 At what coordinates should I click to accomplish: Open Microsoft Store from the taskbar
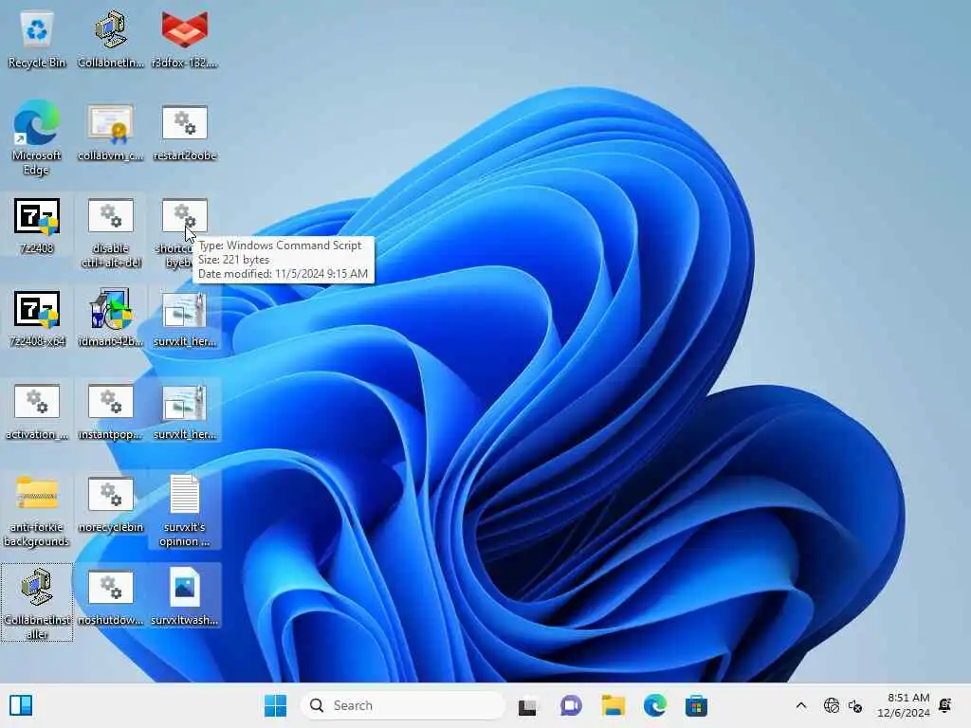tap(696, 705)
